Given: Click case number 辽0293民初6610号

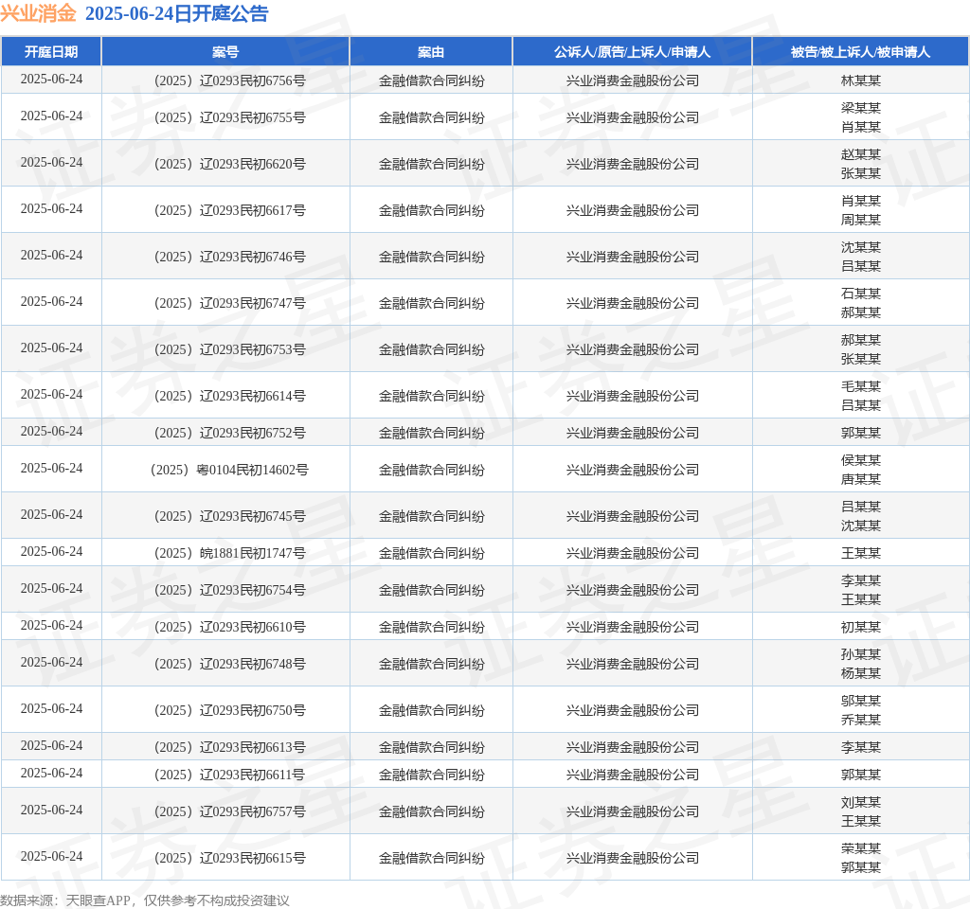Looking at the screenshot, I should tap(229, 627).
